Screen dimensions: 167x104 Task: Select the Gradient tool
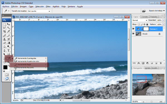pyautogui.click(x=9, y=43)
